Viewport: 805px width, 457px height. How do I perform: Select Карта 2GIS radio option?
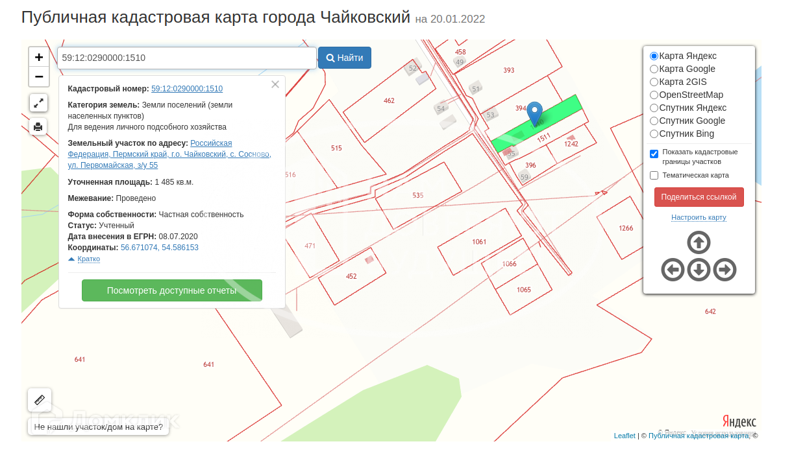pyautogui.click(x=654, y=82)
